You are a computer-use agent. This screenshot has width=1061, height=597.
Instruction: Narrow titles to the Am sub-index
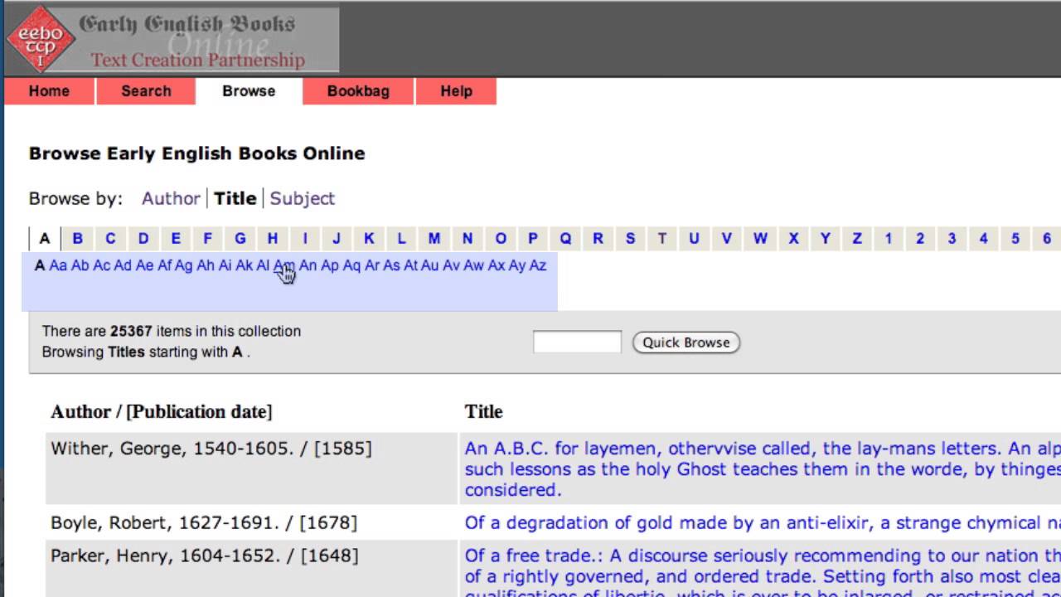[283, 265]
